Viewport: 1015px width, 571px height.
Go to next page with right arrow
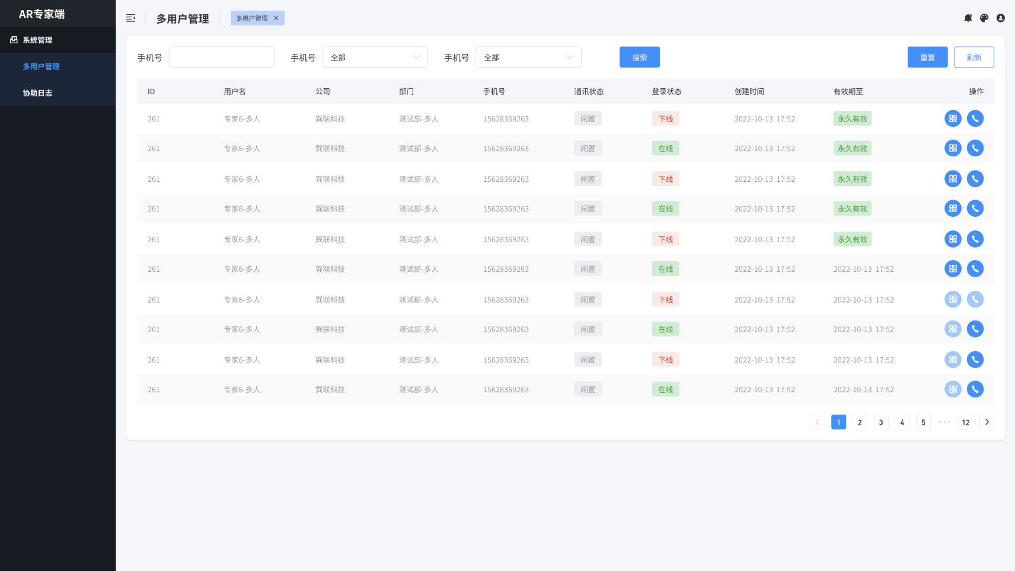(987, 422)
